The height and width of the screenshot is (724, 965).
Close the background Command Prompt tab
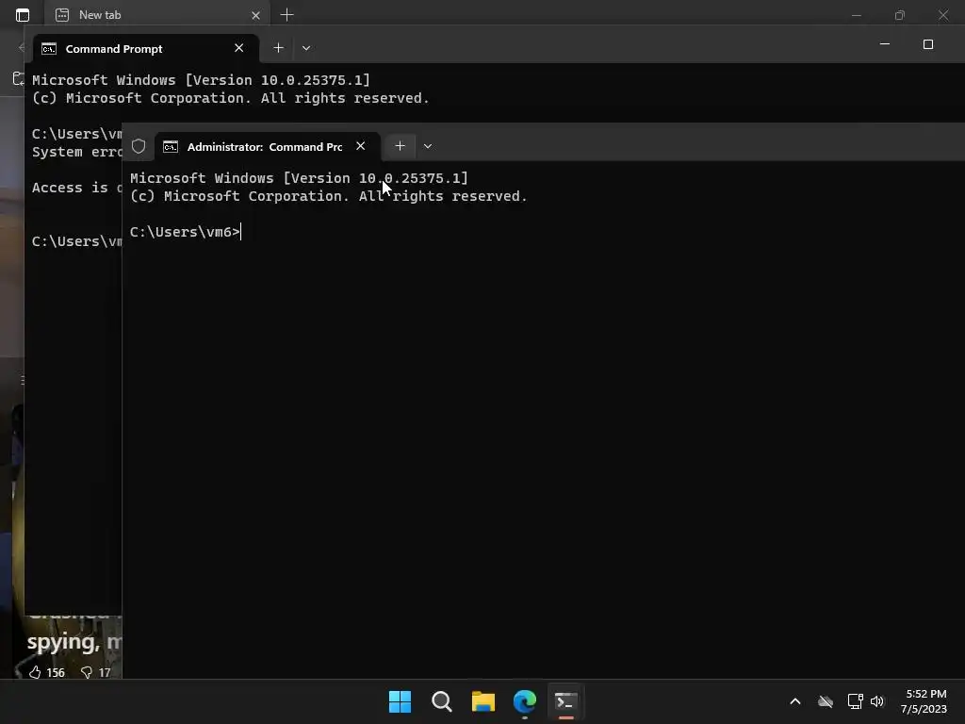238,48
